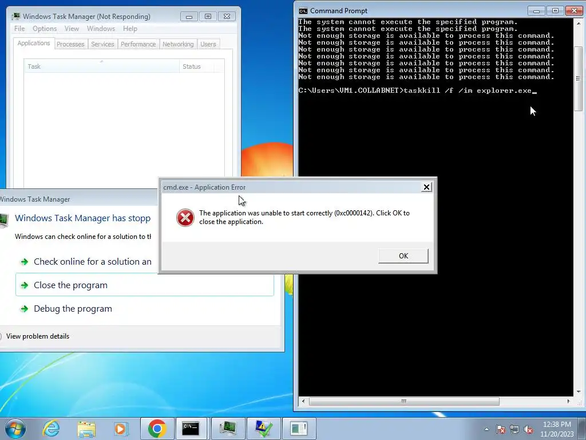
Task: Select the Command Prompt taskbar button
Action: (191, 429)
